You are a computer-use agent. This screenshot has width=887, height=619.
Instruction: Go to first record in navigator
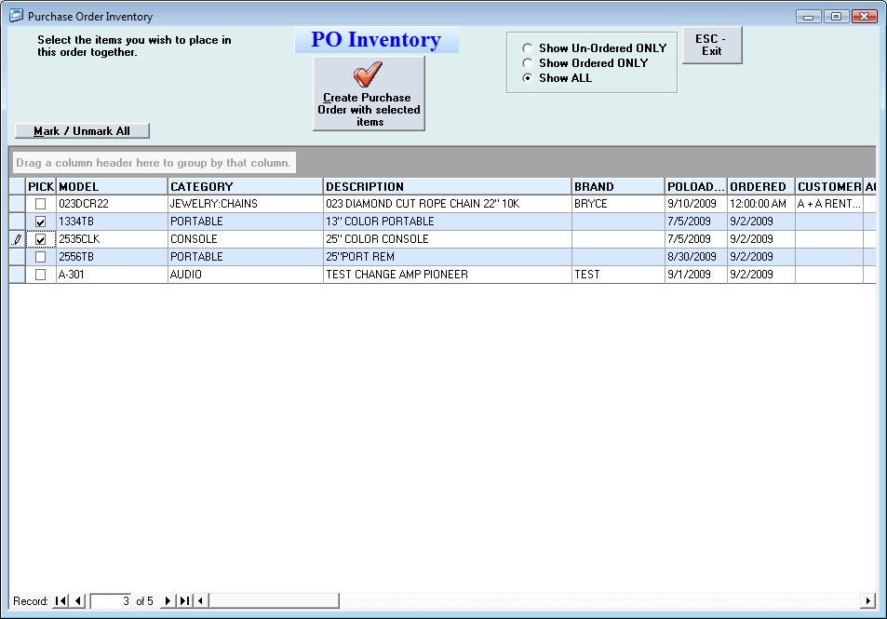click(x=61, y=601)
